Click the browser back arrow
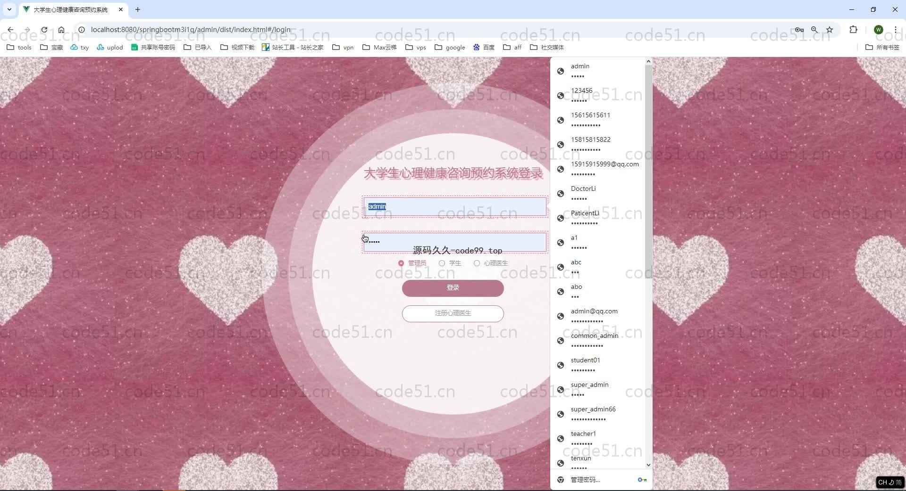This screenshot has width=906, height=491. pyautogui.click(x=10, y=30)
